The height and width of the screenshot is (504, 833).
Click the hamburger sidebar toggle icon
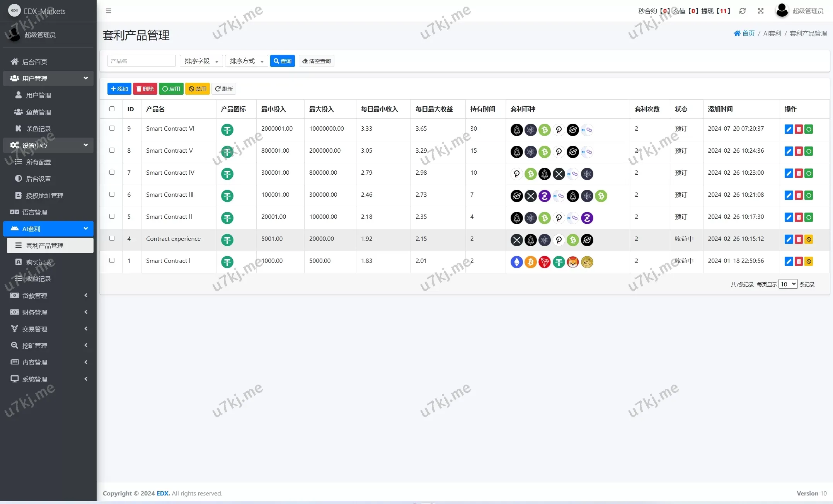click(109, 11)
